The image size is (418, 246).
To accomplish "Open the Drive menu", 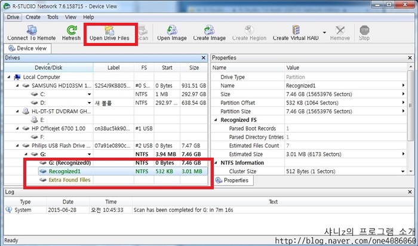I will click(13, 17).
